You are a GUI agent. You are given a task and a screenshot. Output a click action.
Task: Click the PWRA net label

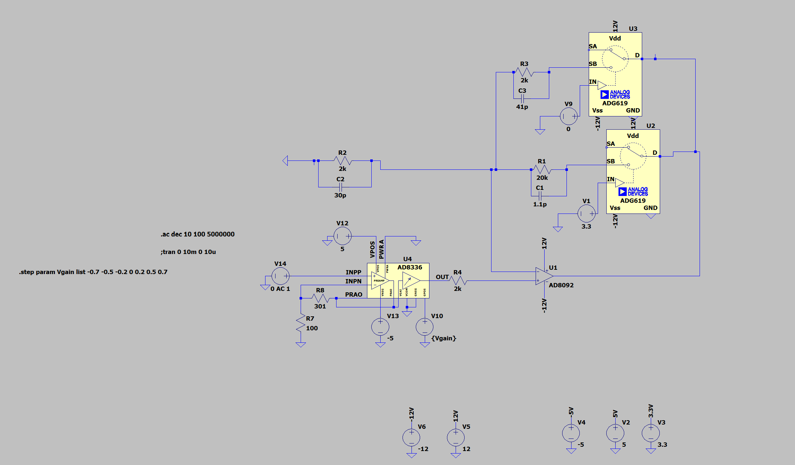point(381,249)
